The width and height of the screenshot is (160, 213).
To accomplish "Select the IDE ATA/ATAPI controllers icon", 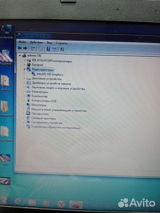I will (29, 60).
